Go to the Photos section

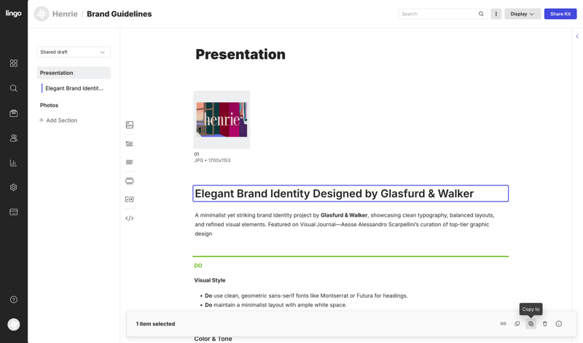pyautogui.click(x=50, y=105)
